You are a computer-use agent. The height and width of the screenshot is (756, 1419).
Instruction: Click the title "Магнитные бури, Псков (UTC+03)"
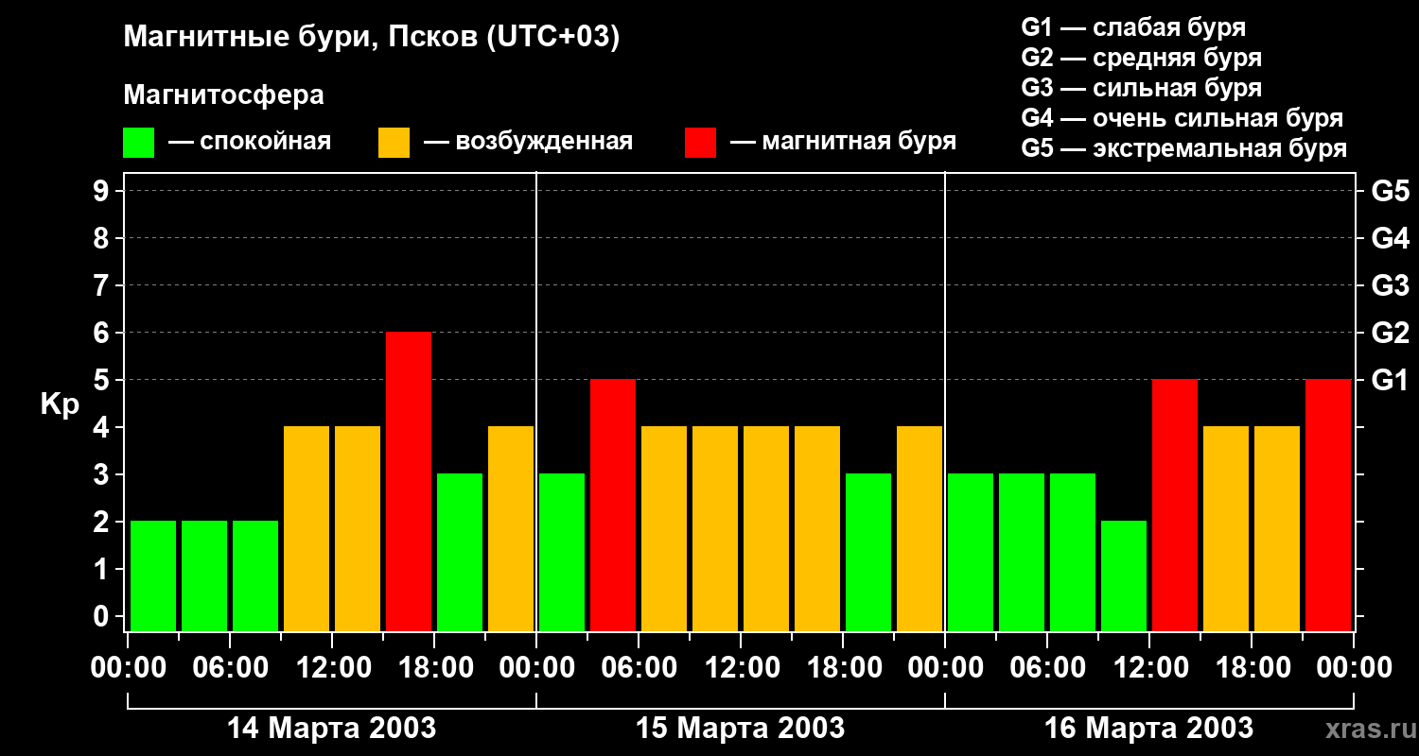tap(372, 39)
